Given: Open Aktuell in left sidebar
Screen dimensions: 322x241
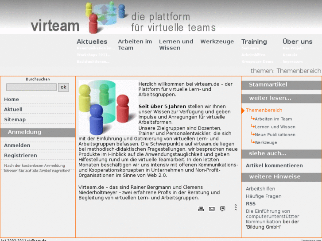Looking at the screenshot, I should tap(13, 109).
